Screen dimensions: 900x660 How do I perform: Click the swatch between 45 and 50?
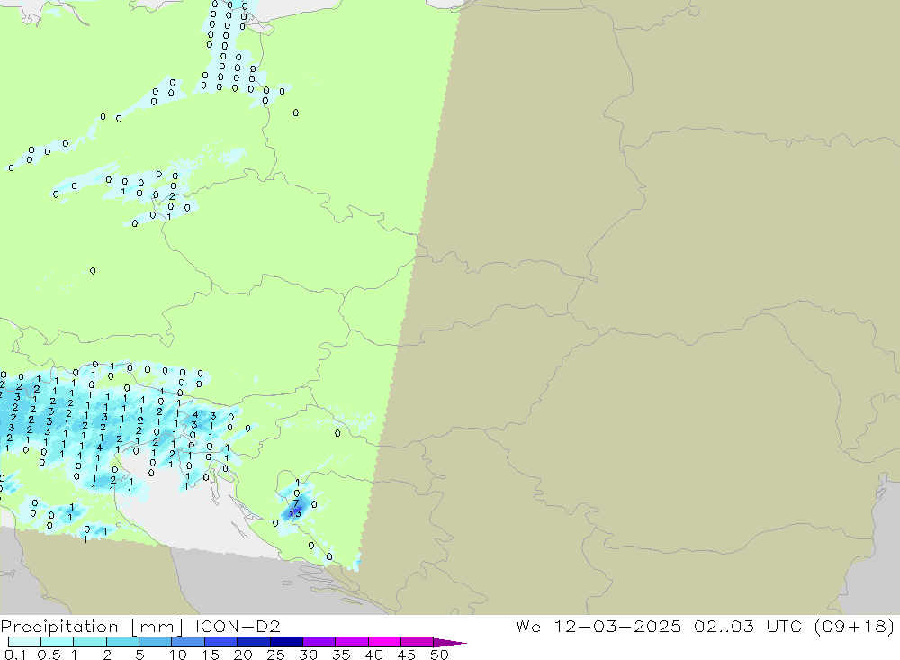click(418, 642)
